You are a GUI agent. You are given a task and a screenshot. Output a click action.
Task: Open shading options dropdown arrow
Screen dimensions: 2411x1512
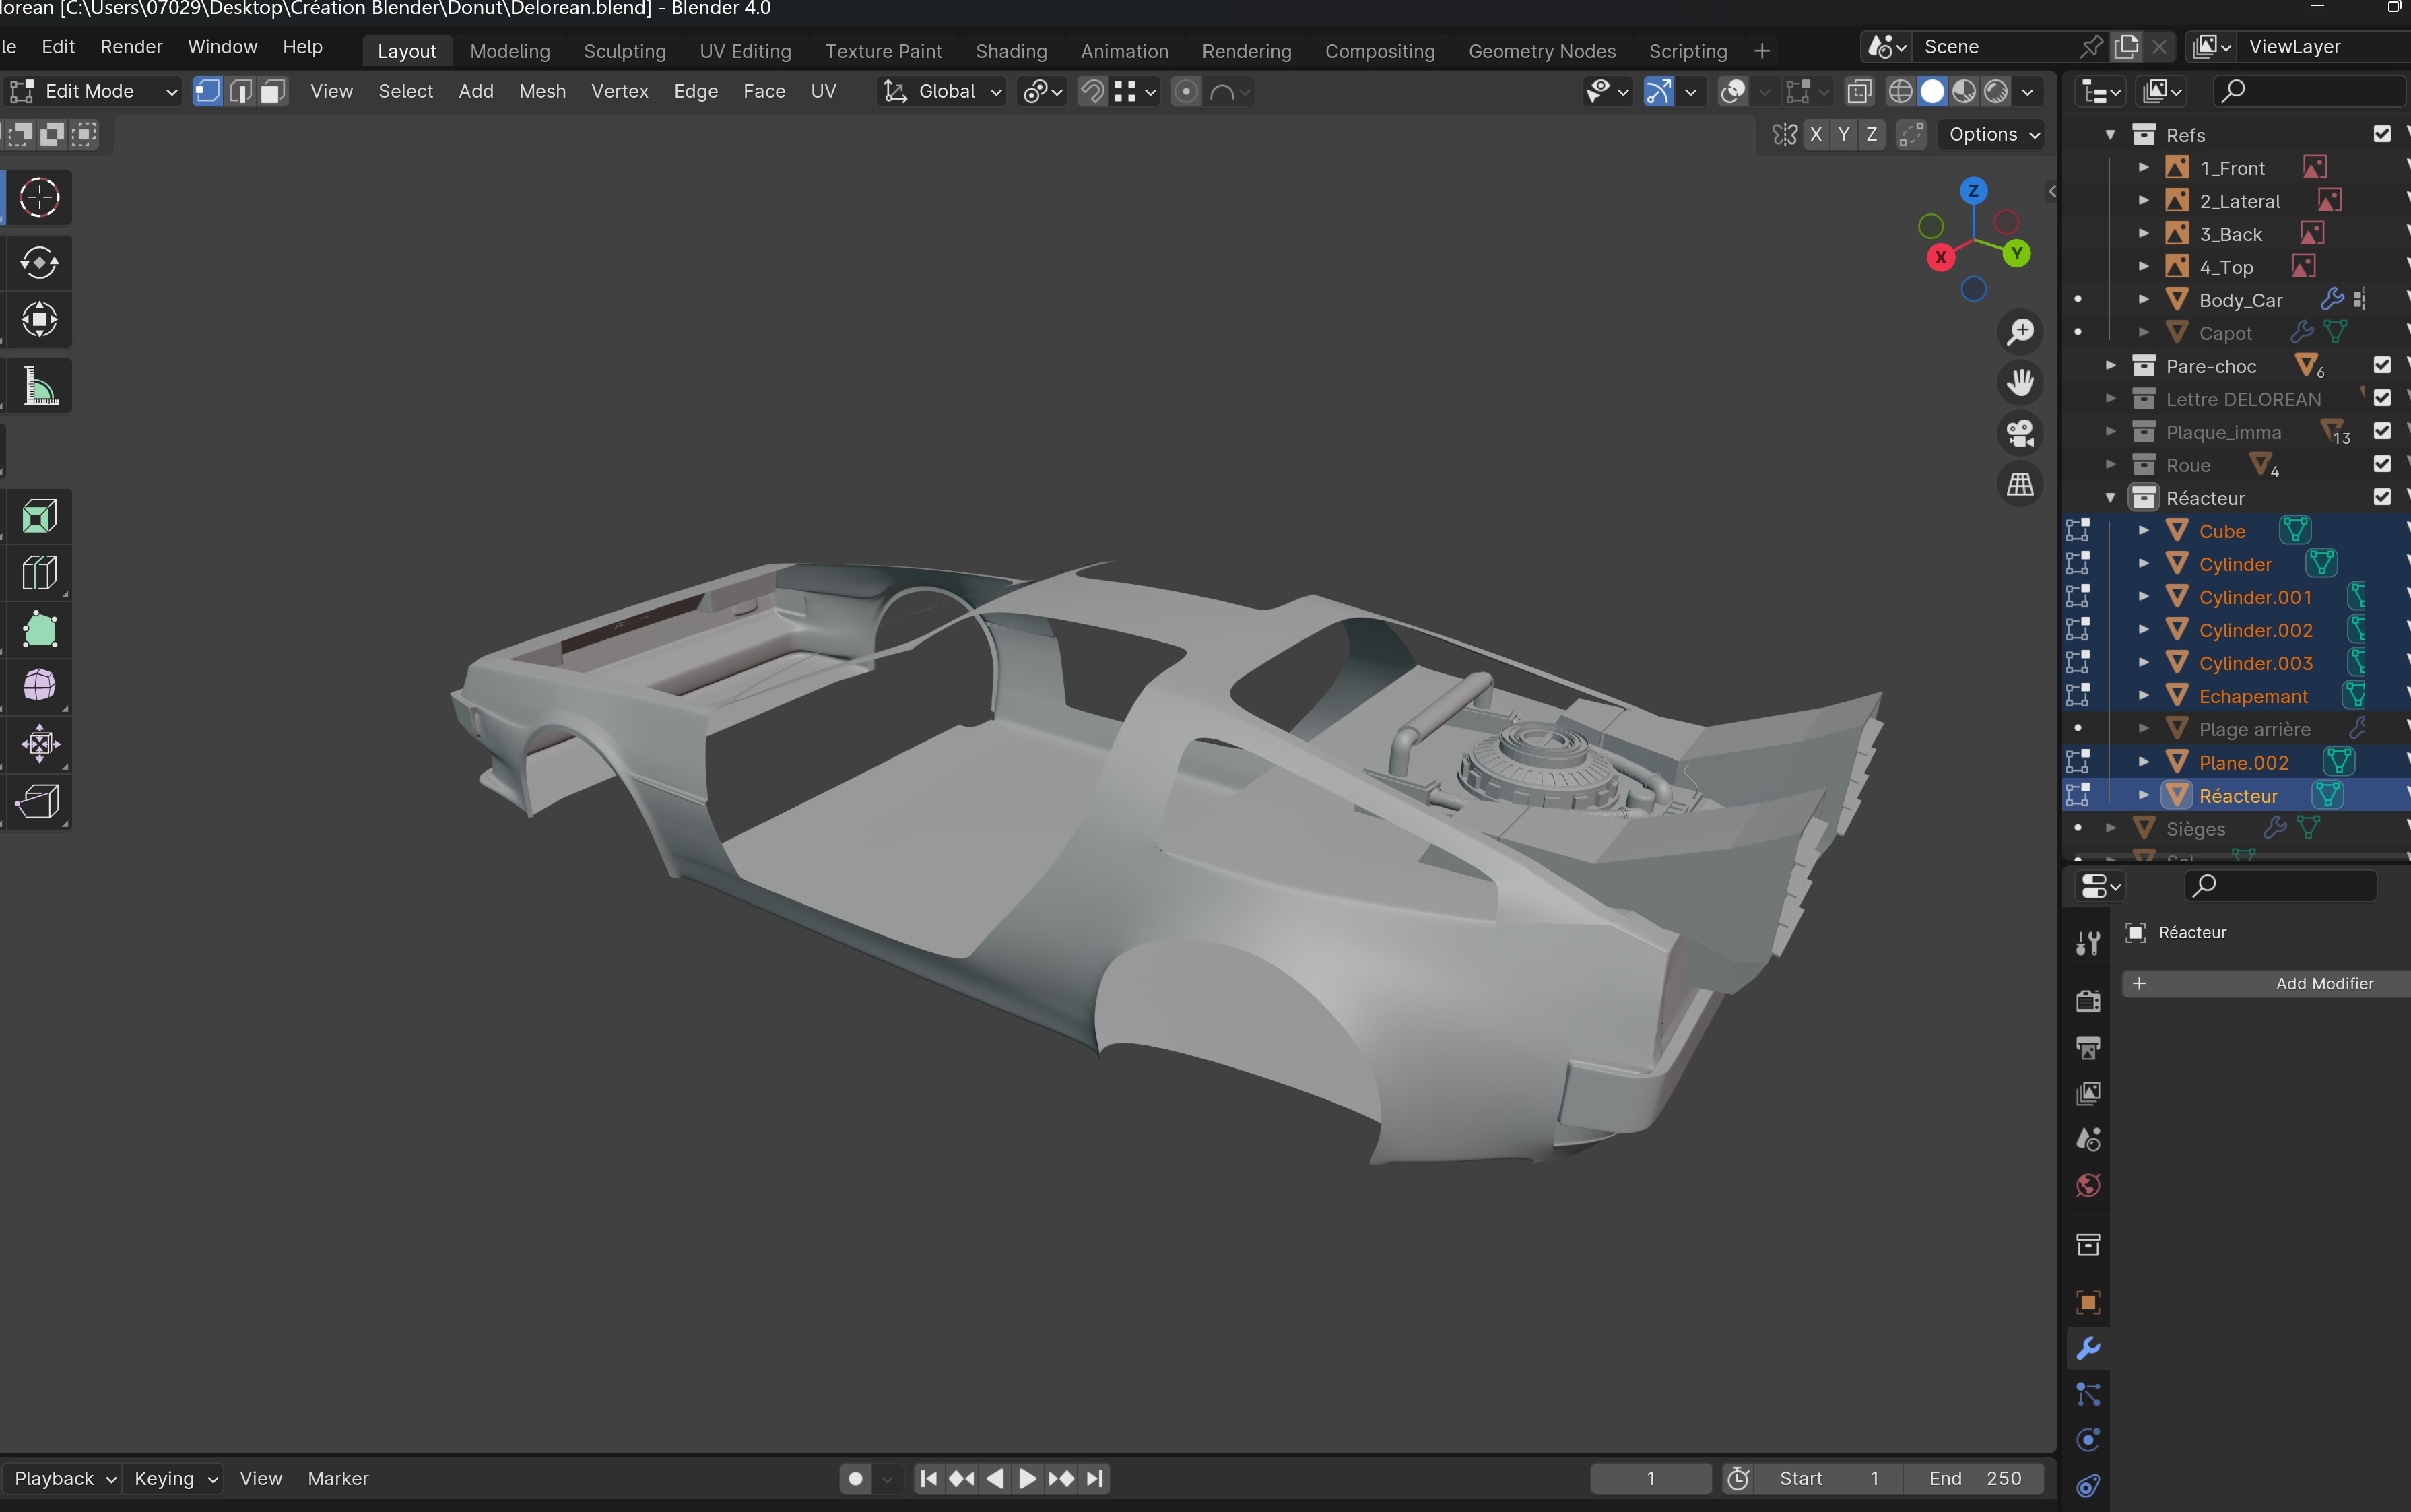(2027, 91)
